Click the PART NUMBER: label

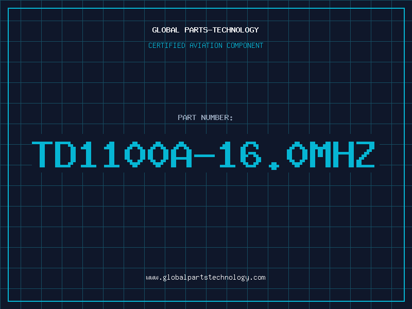pos(205,117)
